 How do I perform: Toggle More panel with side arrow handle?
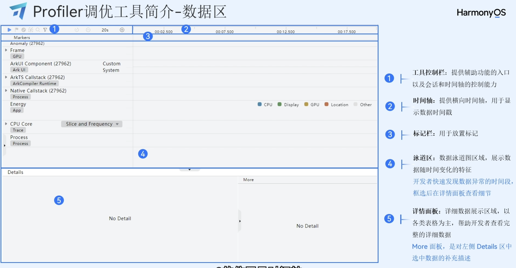tap(240, 221)
